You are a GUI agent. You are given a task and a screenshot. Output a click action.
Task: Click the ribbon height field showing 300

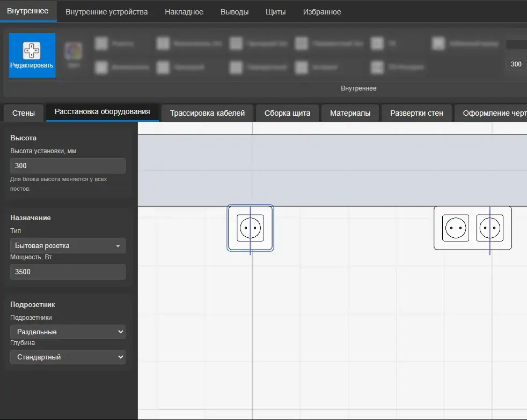tap(516, 64)
